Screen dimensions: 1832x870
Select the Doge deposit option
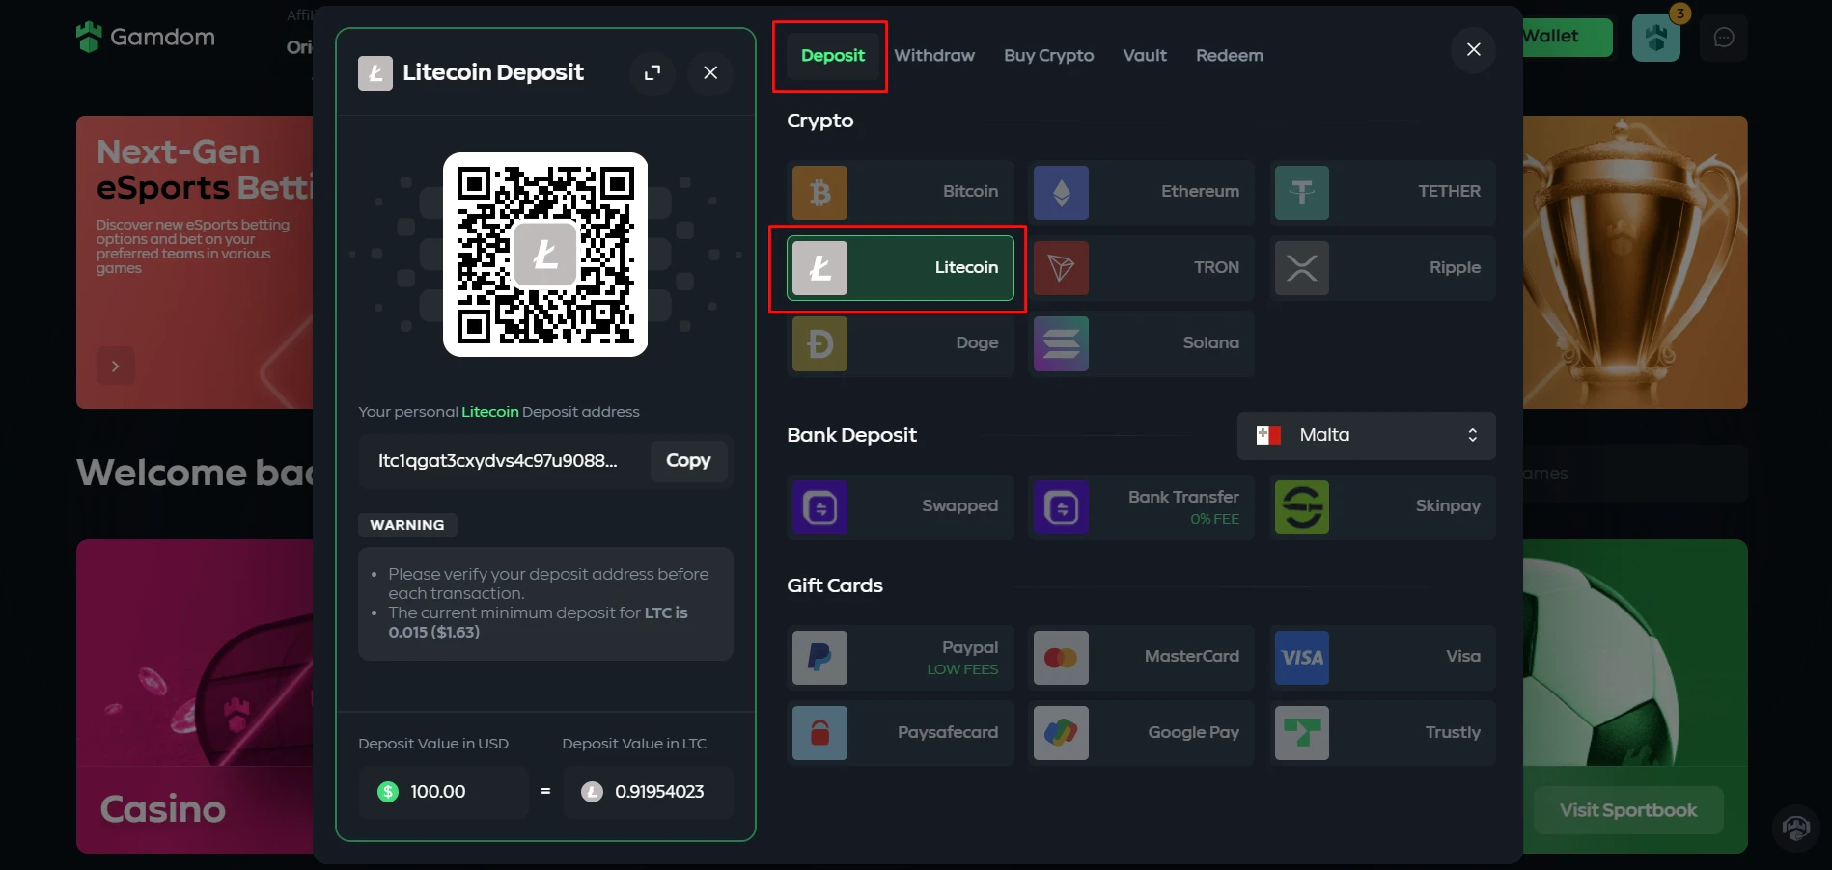click(900, 343)
